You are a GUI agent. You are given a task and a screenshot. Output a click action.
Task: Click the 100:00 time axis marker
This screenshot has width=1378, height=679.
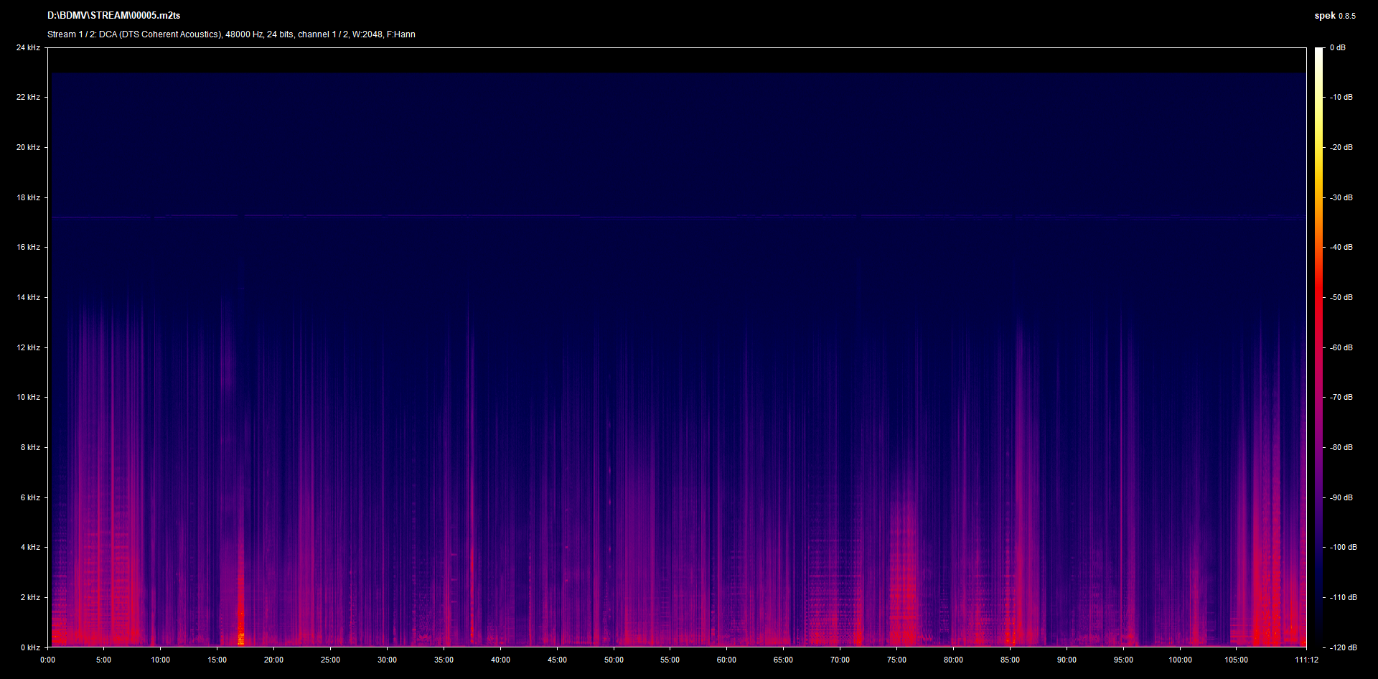pyautogui.click(x=1180, y=660)
